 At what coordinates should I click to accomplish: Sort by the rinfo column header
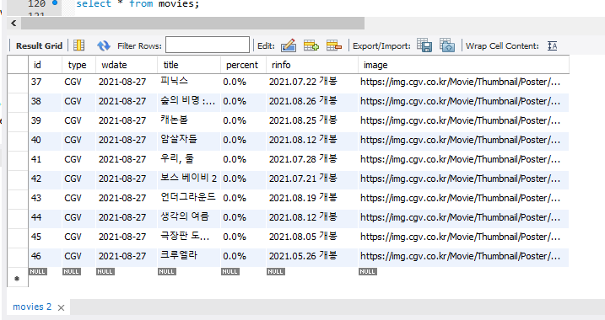[x=312, y=65]
